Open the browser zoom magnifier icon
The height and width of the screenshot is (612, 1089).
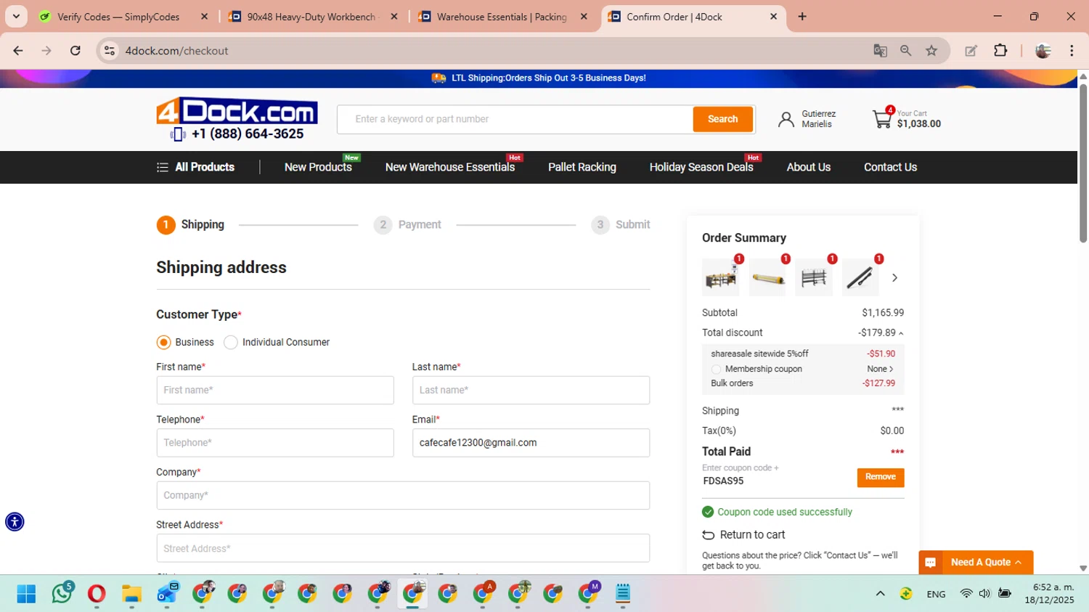click(905, 50)
